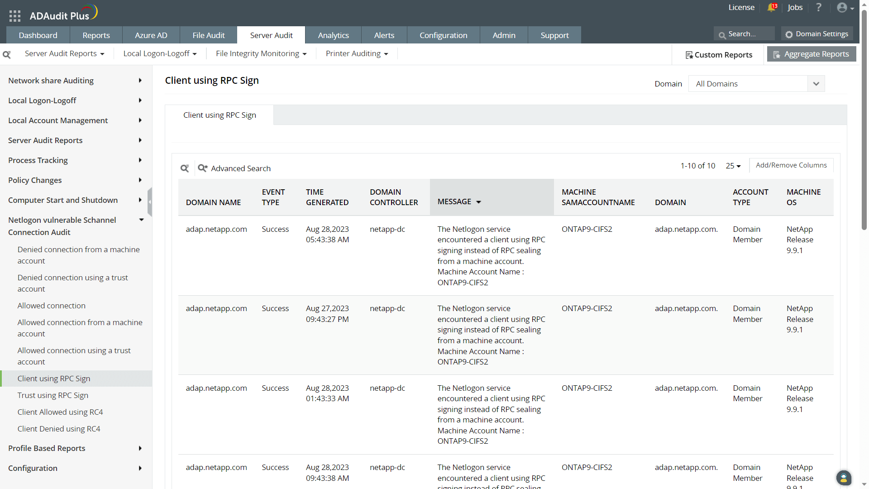
Task: Click the Add/Remove Columns button
Action: [791, 165]
